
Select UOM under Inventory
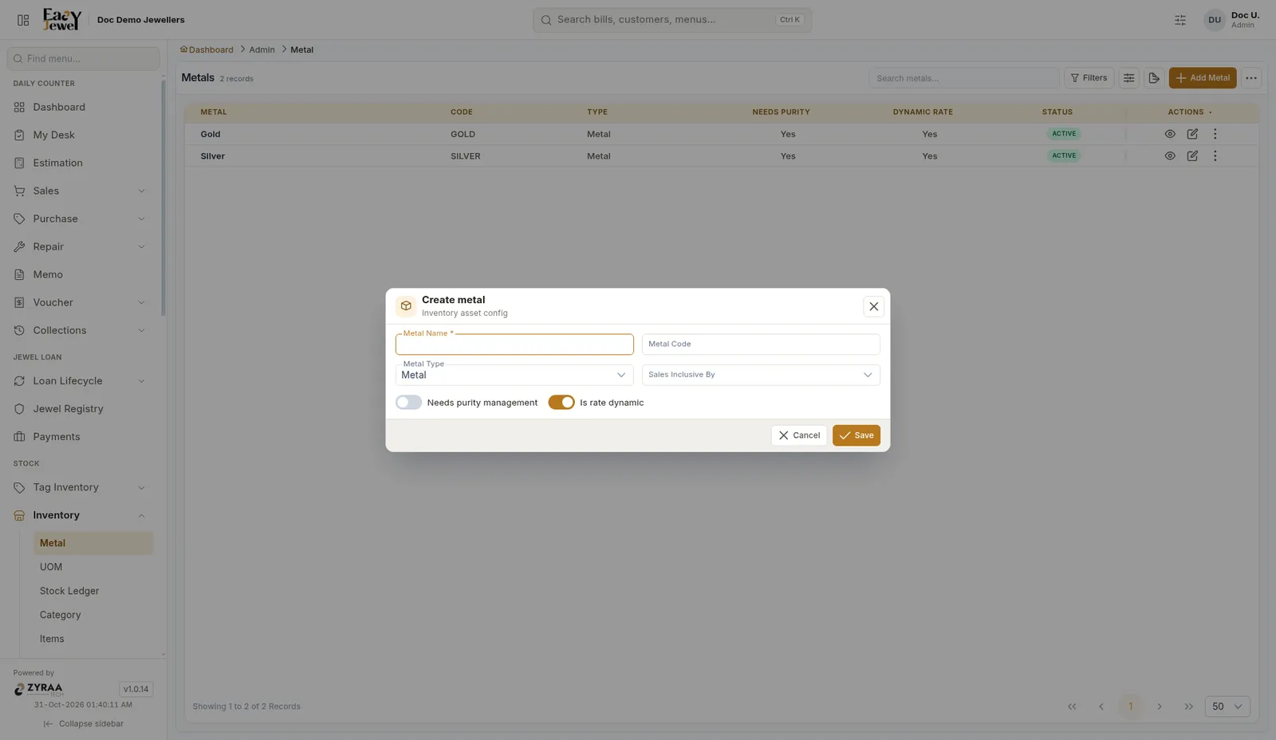click(x=93, y=567)
